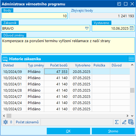The image size is (136, 136).
Task: Sort by the Počet bodů column header
Action: pyautogui.click(x=57, y=65)
